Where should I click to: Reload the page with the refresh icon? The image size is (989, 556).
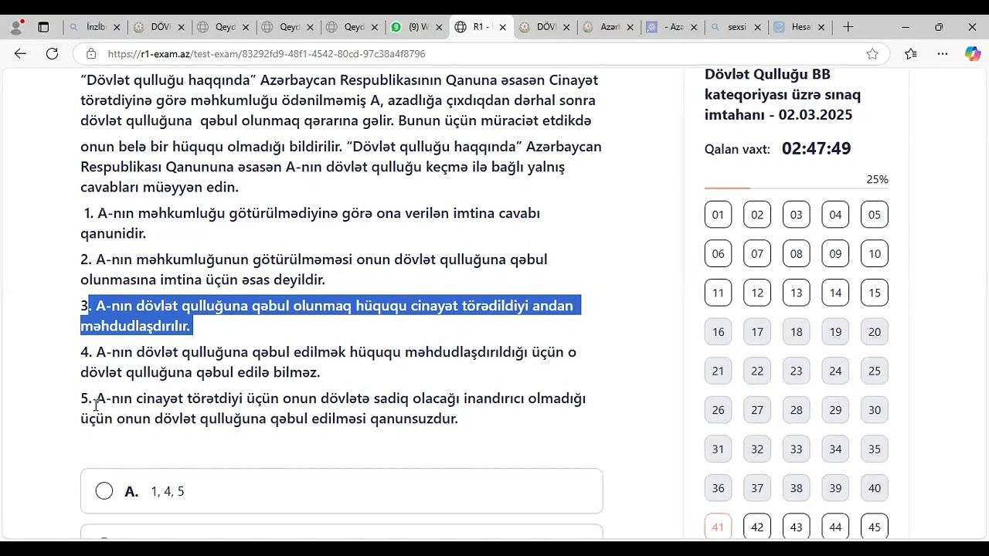pyautogui.click(x=52, y=54)
